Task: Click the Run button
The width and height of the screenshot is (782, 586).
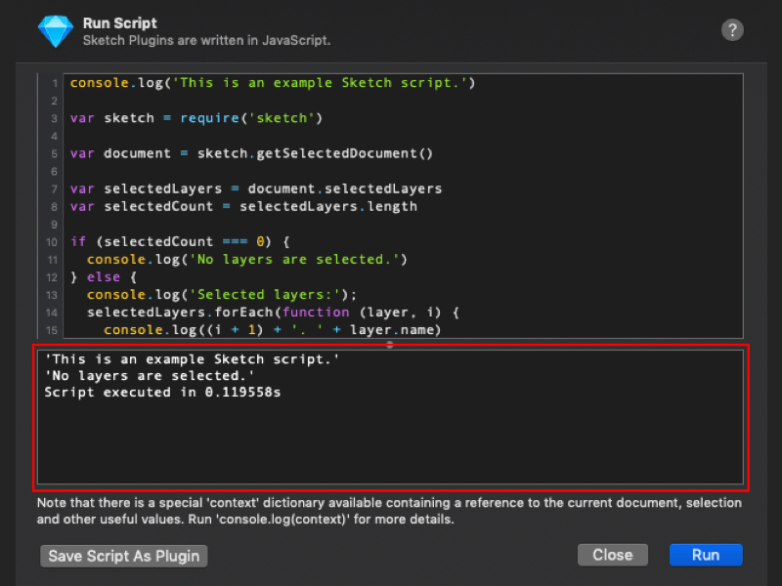Action: [706, 555]
